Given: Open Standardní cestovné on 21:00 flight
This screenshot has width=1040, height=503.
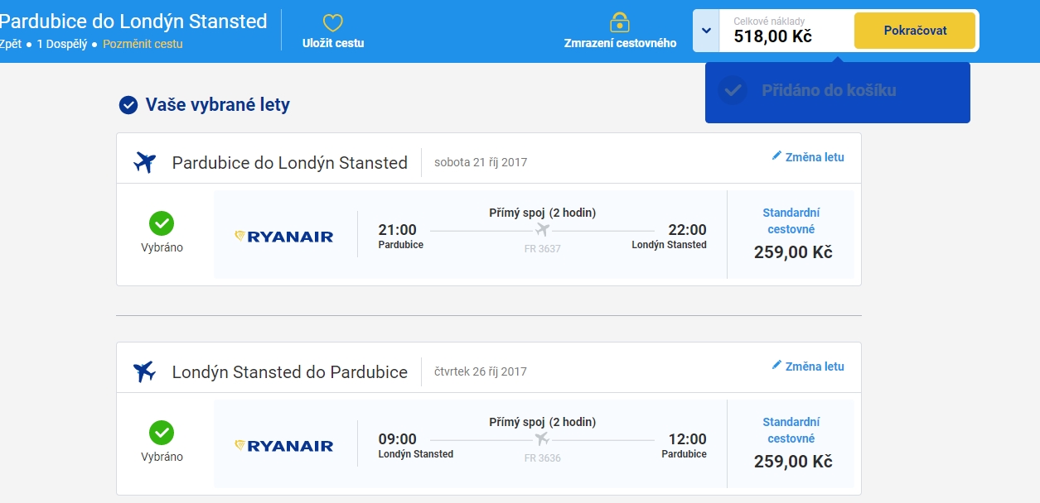Looking at the screenshot, I should click(x=791, y=221).
